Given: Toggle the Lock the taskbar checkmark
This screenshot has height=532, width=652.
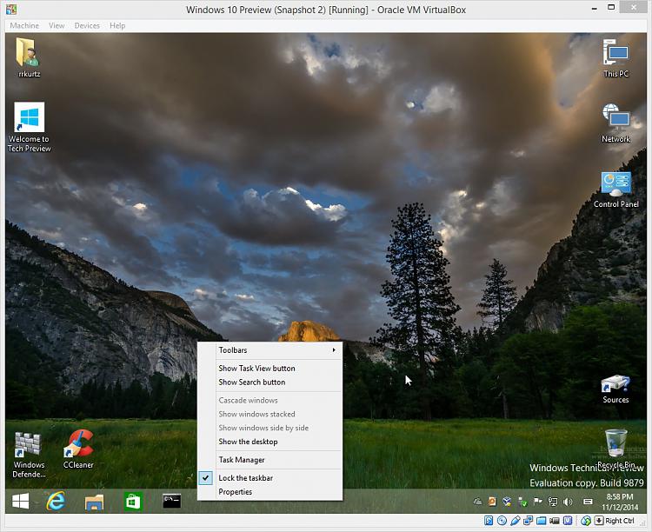Looking at the screenshot, I should pos(205,478).
